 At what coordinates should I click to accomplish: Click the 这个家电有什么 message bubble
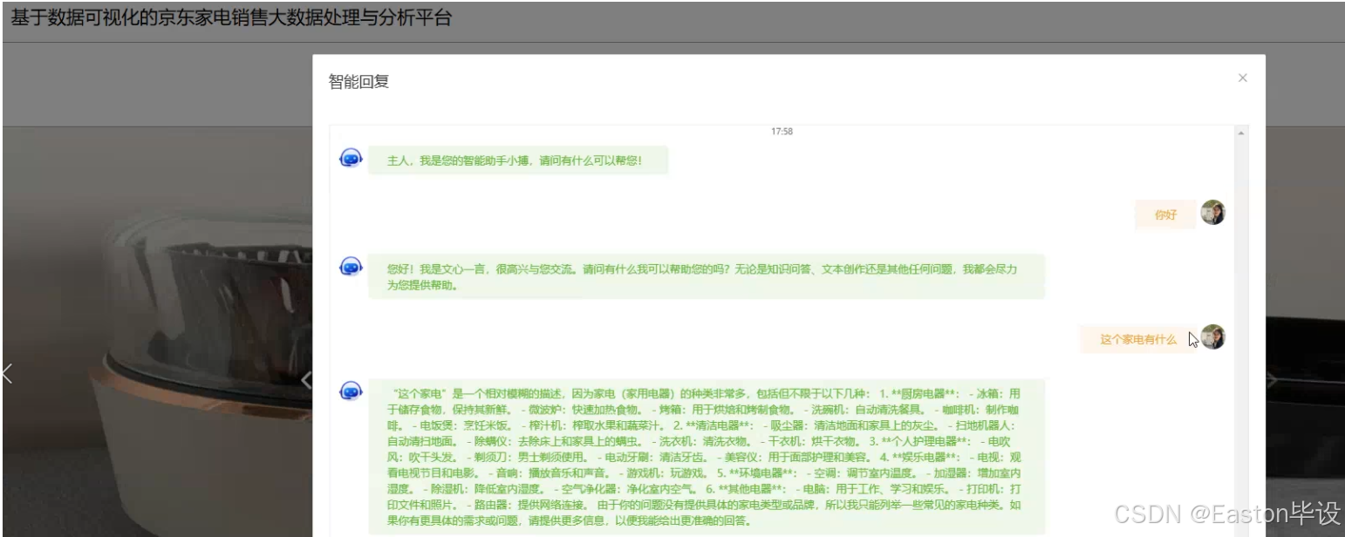pos(1137,339)
